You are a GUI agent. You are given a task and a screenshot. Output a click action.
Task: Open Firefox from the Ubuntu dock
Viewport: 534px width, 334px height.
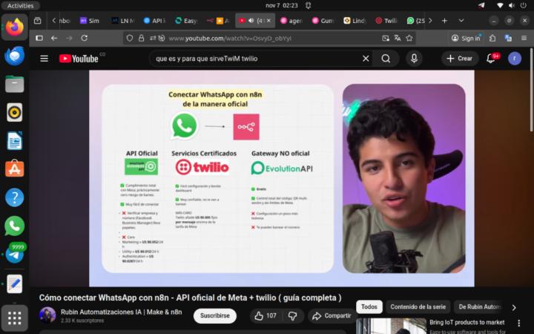point(14,27)
